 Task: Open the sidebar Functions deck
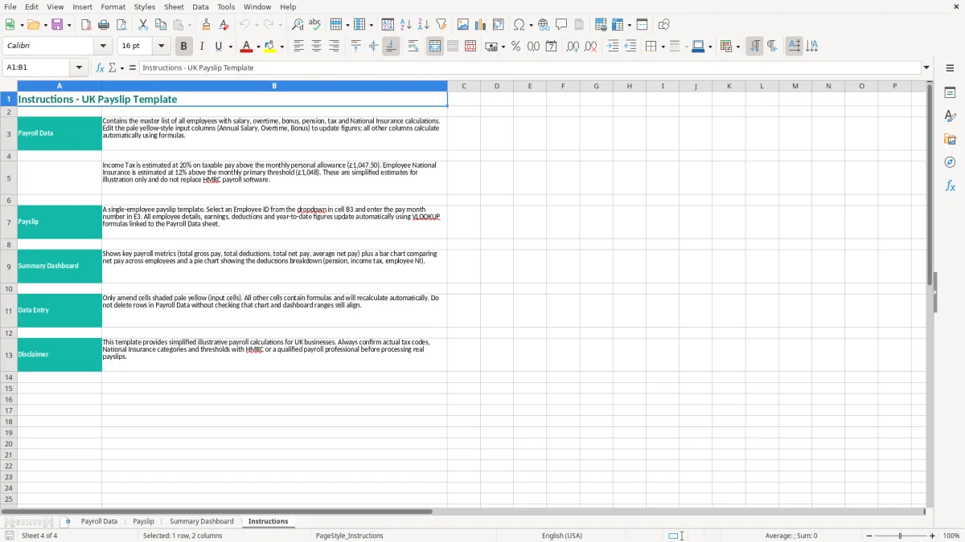coord(950,185)
